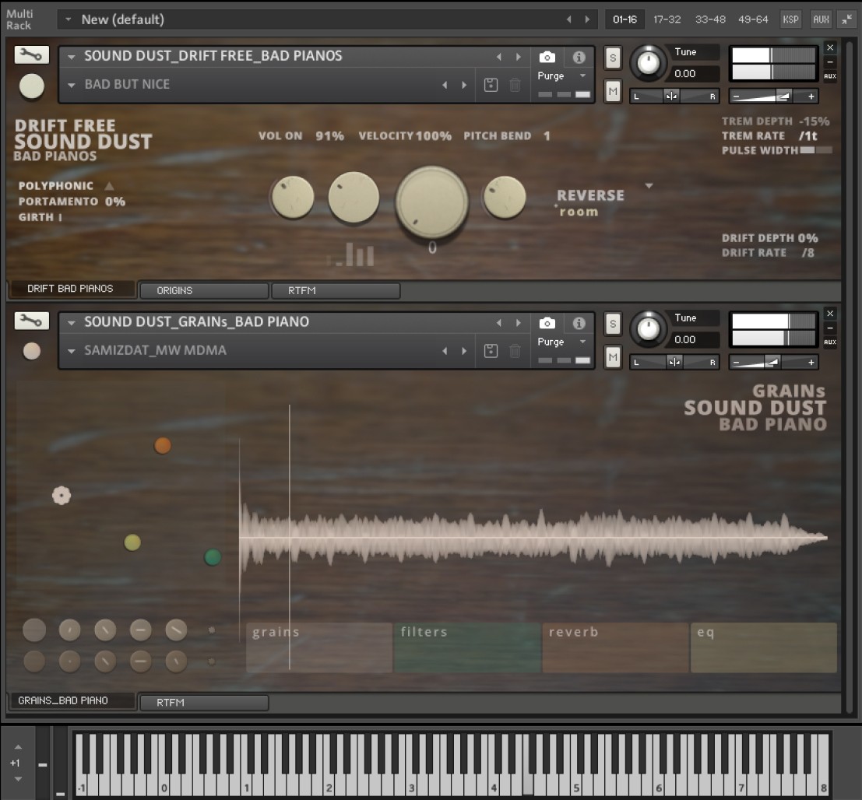Go to next instrument in Grains header
The image size is (862, 800).
click(x=518, y=322)
